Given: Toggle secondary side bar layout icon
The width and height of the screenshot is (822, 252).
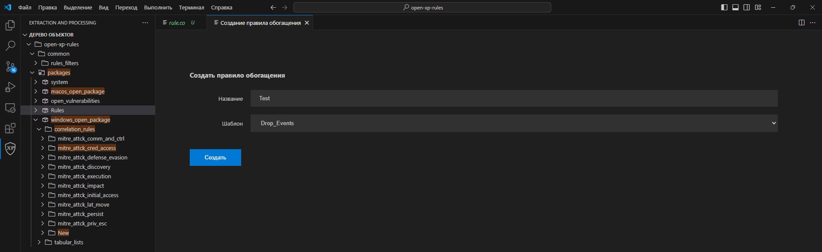Looking at the screenshot, I should click(x=747, y=7).
